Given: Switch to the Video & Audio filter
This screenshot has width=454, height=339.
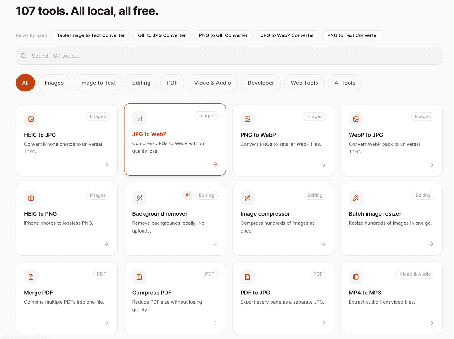Looking at the screenshot, I should [x=213, y=83].
